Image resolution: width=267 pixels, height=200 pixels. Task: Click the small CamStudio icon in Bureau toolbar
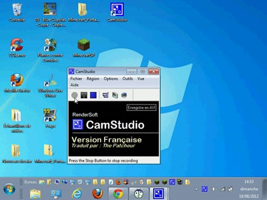pos(172,182)
